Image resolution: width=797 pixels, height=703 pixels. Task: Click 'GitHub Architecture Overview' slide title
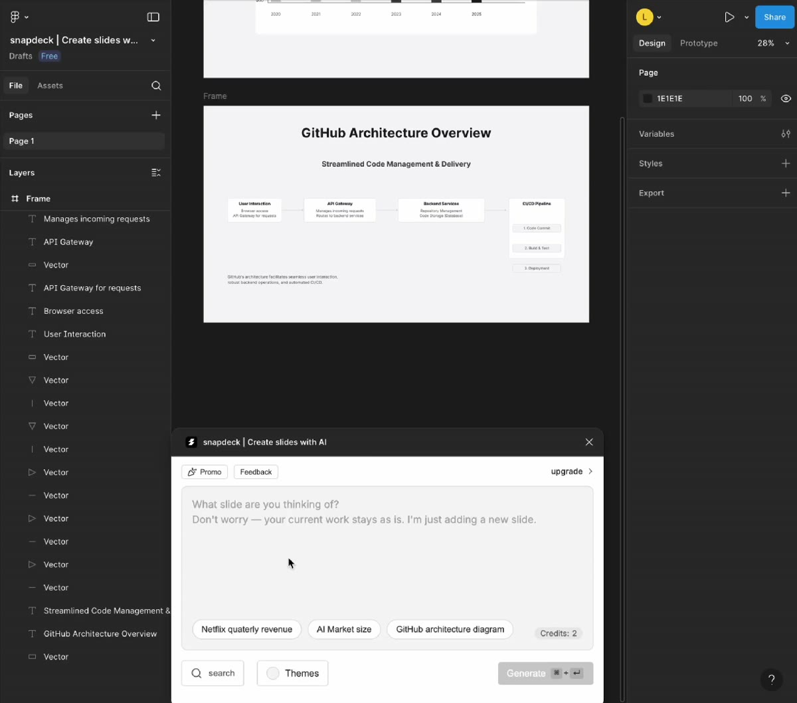(x=396, y=133)
